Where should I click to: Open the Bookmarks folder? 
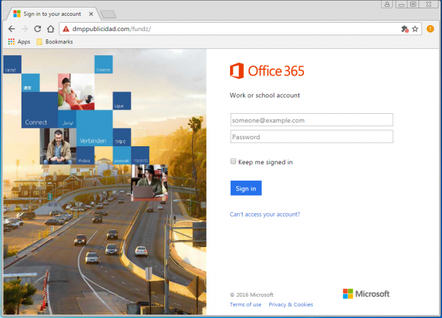[x=55, y=41]
